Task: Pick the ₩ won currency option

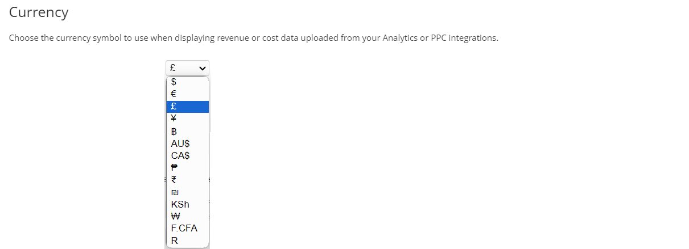Action: pos(187,216)
